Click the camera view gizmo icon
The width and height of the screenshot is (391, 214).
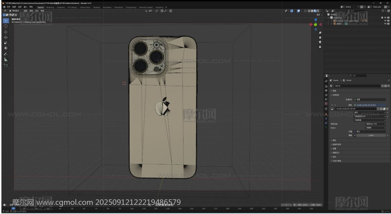click(320, 42)
